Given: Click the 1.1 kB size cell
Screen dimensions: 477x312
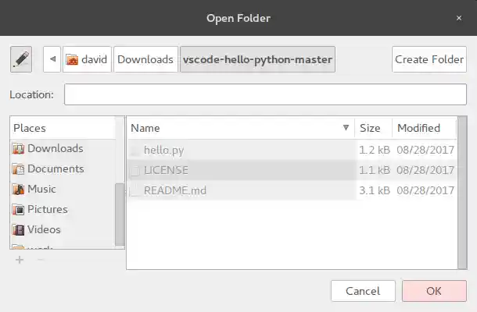Looking at the screenshot, I should (375, 170).
